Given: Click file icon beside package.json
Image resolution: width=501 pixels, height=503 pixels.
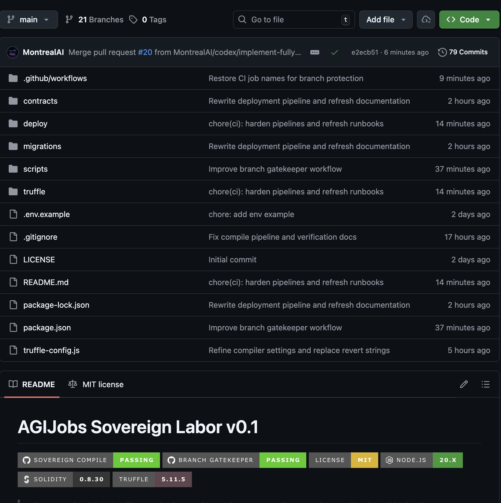Looking at the screenshot, I should (x=13, y=328).
